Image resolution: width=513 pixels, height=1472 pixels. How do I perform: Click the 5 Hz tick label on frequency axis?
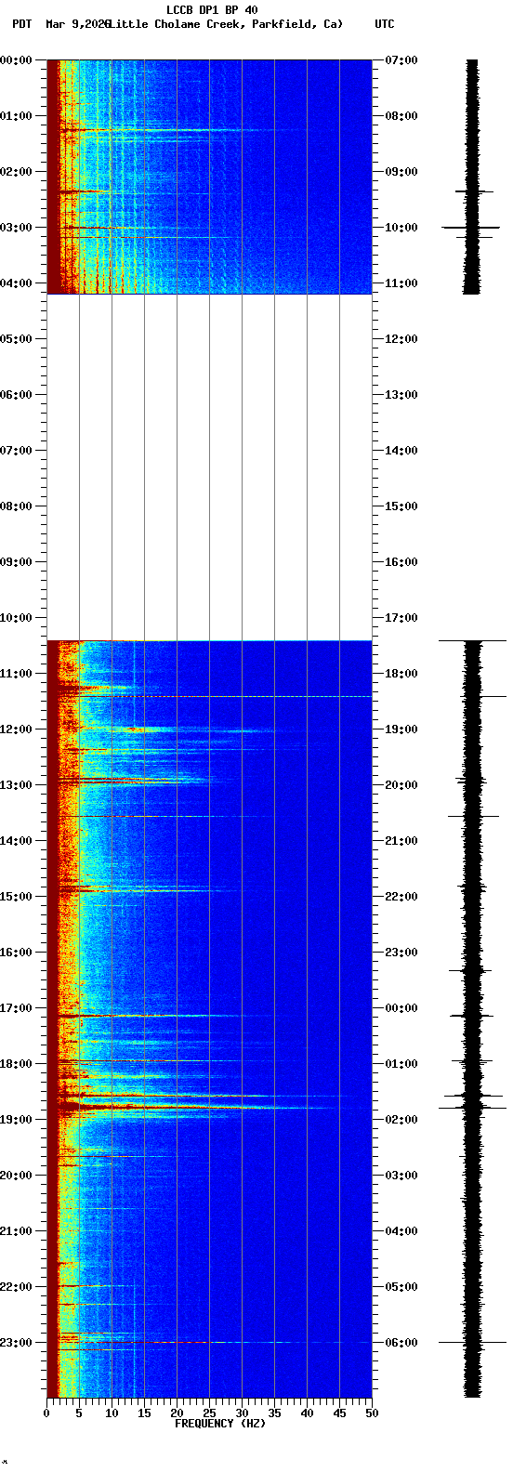click(79, 1413)
